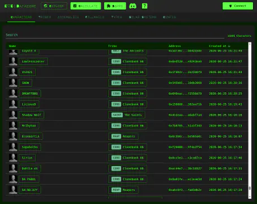Open the VnZ421 character
Screen dimensions: 257x204
[27, 72]
